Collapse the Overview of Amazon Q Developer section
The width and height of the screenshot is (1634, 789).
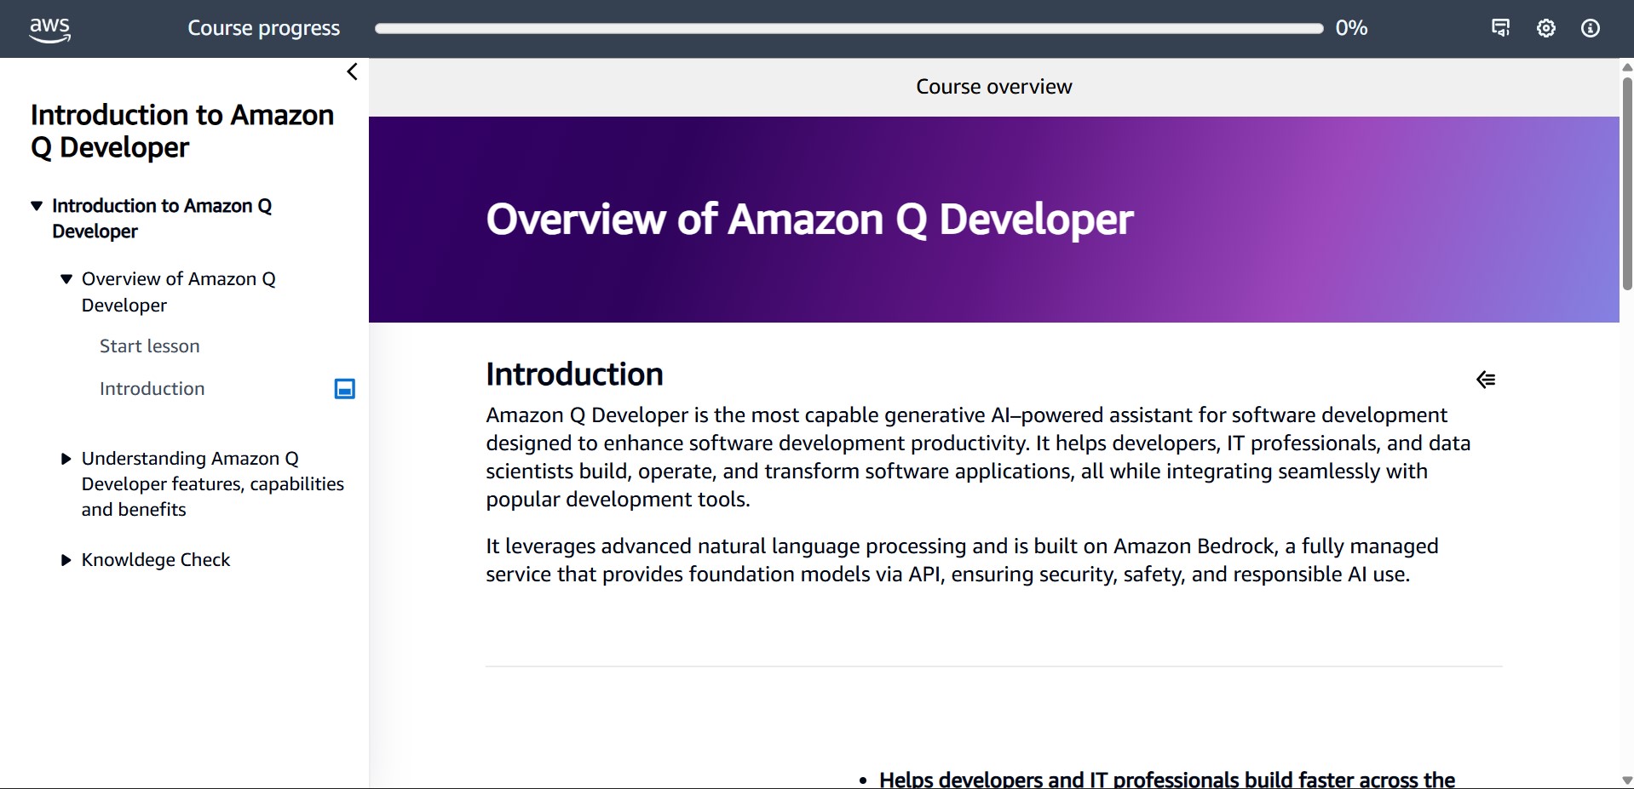pyautogui.click(x=66, y=279)
